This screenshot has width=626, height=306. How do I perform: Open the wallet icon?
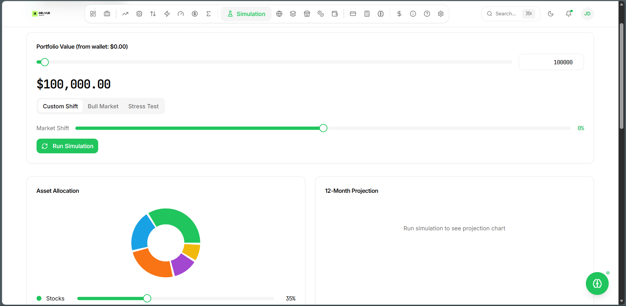335,14
